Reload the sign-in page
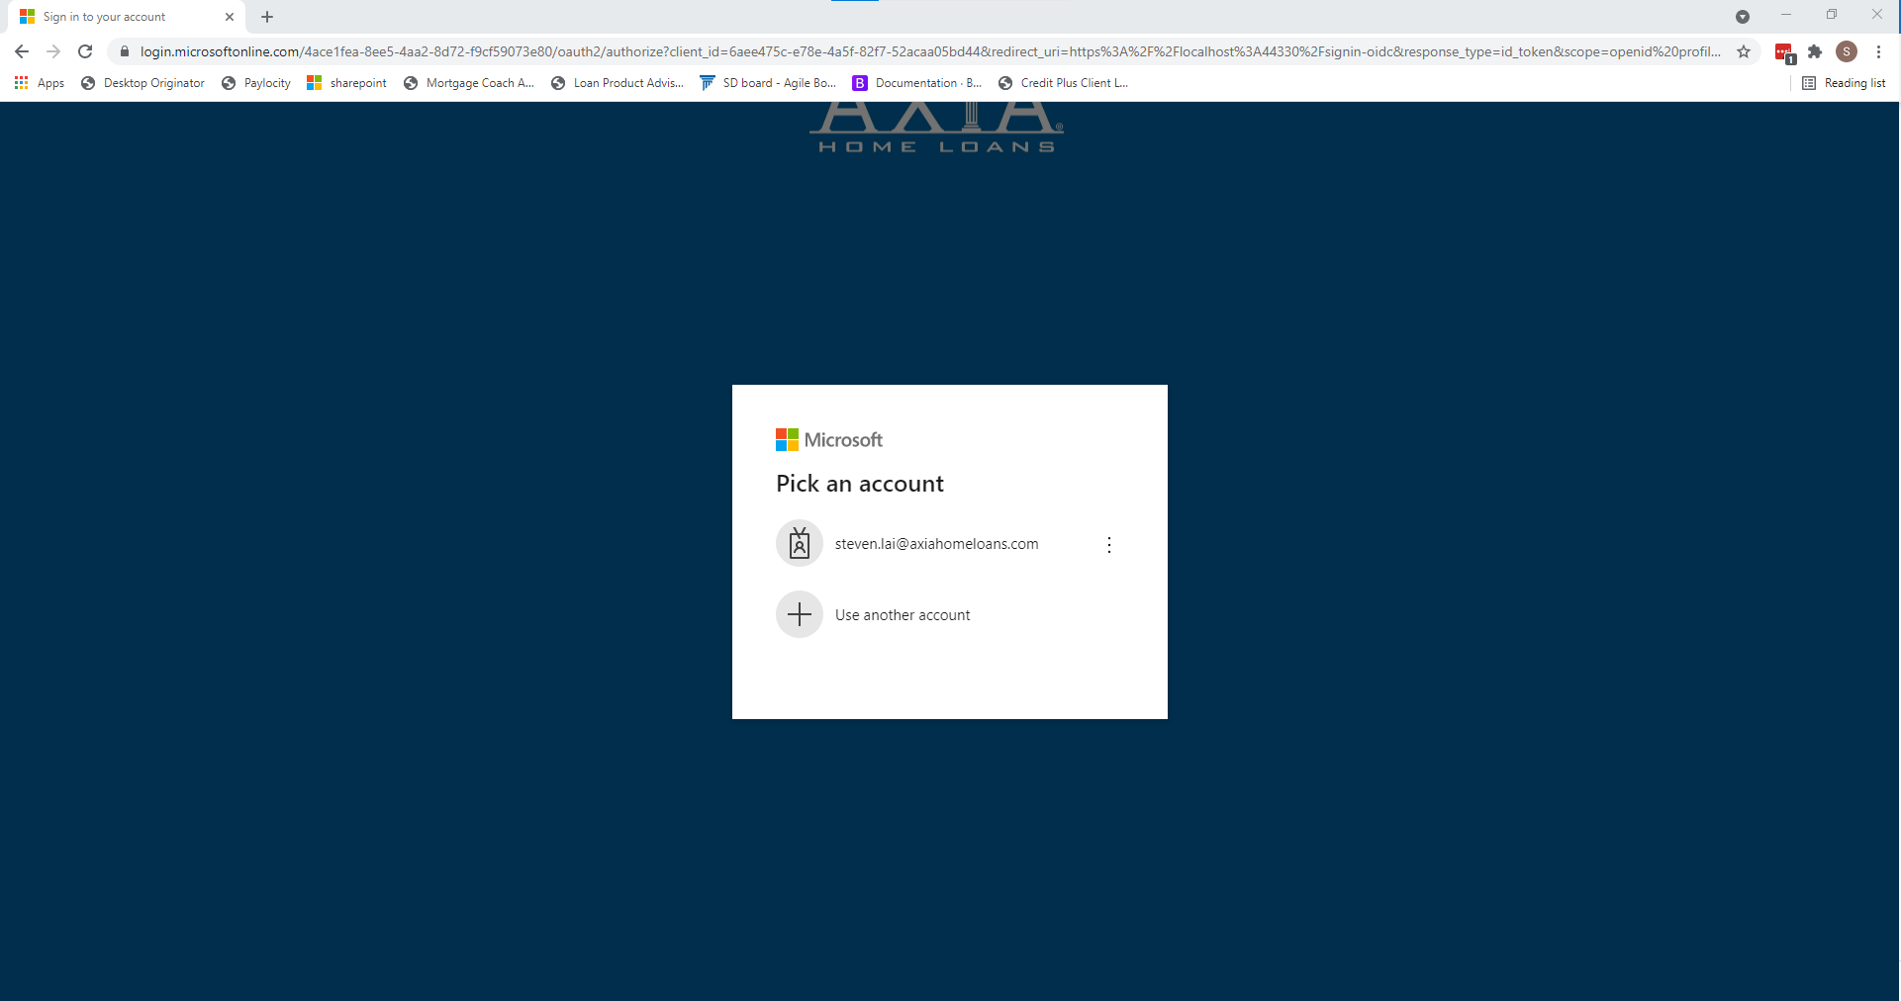The width and height of the screenshot is (1901, 1001). tap(85, 51)
